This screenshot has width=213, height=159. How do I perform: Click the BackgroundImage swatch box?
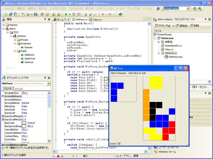pyautogui.click(x=24, y=126)
